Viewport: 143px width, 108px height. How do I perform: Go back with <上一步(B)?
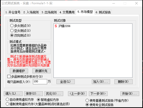pyautogui.click(x=77, y=94)
